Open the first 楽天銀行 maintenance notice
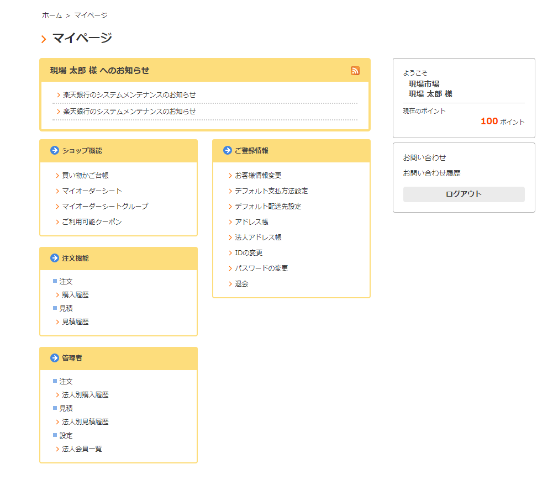 pyautogui.click(x=129, y=95)
